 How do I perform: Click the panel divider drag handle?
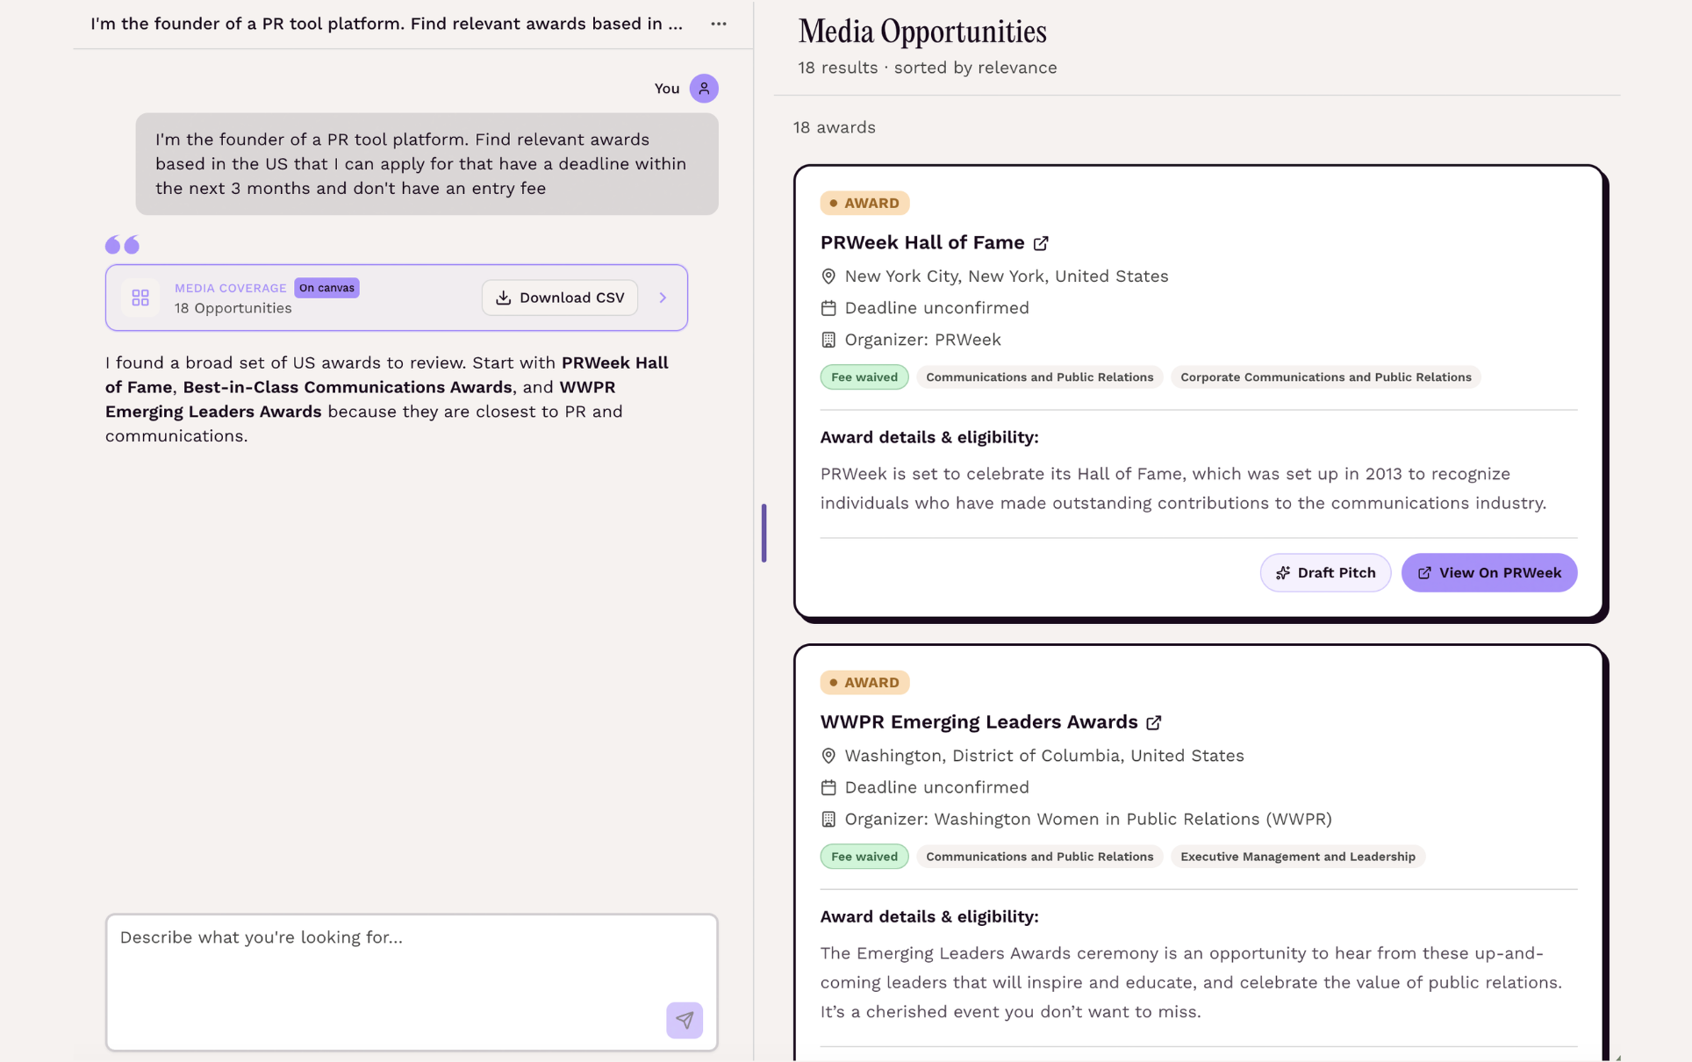764,533
